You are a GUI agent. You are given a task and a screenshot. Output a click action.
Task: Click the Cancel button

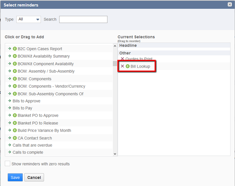[34, 177]
